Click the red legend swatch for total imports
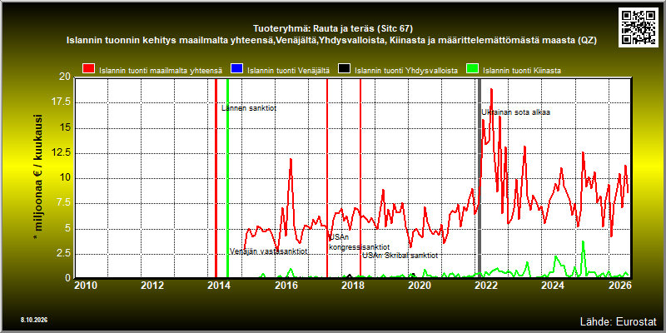This screenshot has height=333, width=666. pos(89,69)
